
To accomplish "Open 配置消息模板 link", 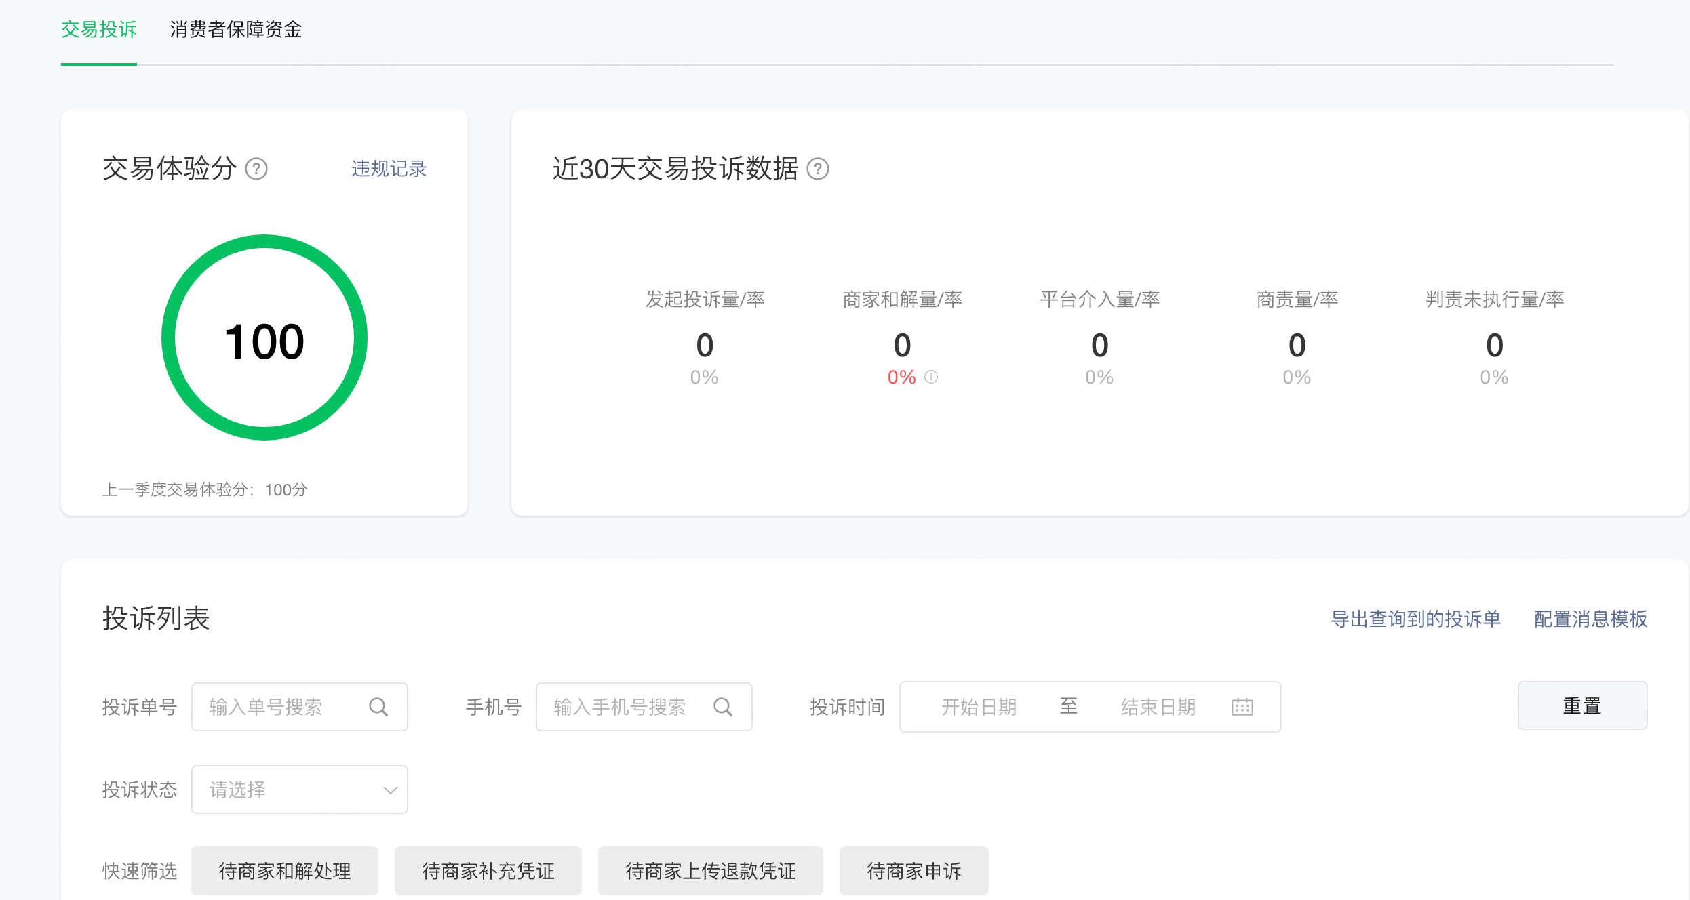I will point(1590,619).
